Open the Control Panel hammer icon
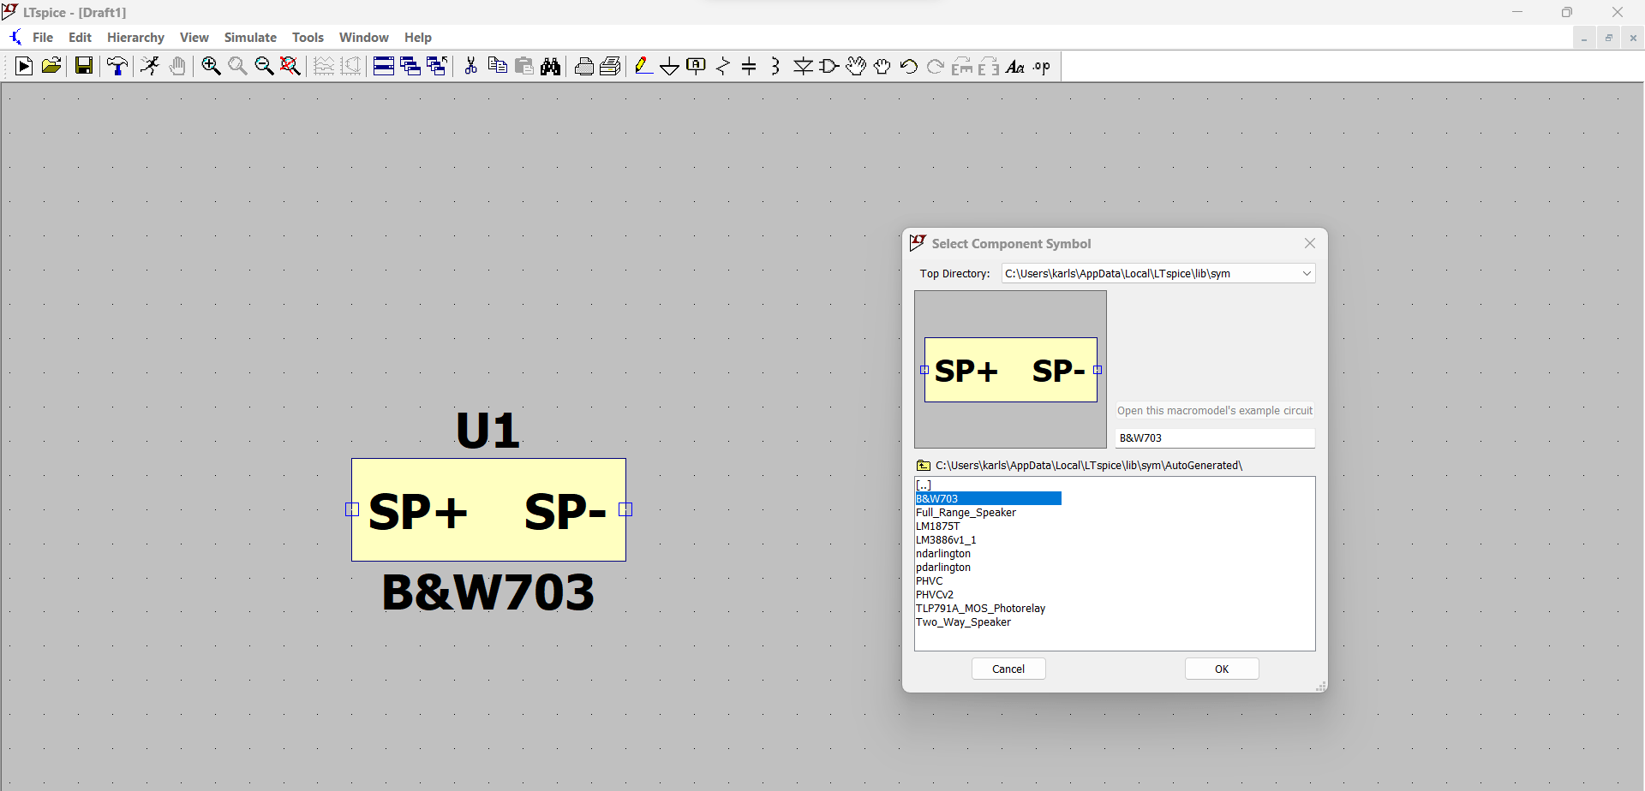 coord(117,66)
